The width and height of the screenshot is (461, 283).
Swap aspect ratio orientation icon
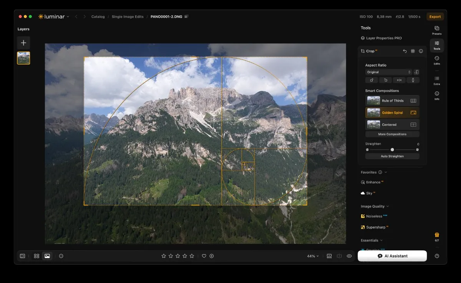coord(416,72)
